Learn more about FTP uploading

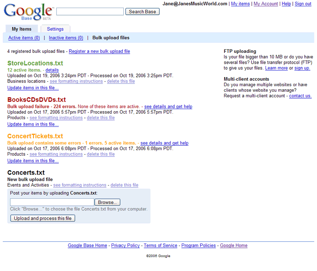pos(276,68)
